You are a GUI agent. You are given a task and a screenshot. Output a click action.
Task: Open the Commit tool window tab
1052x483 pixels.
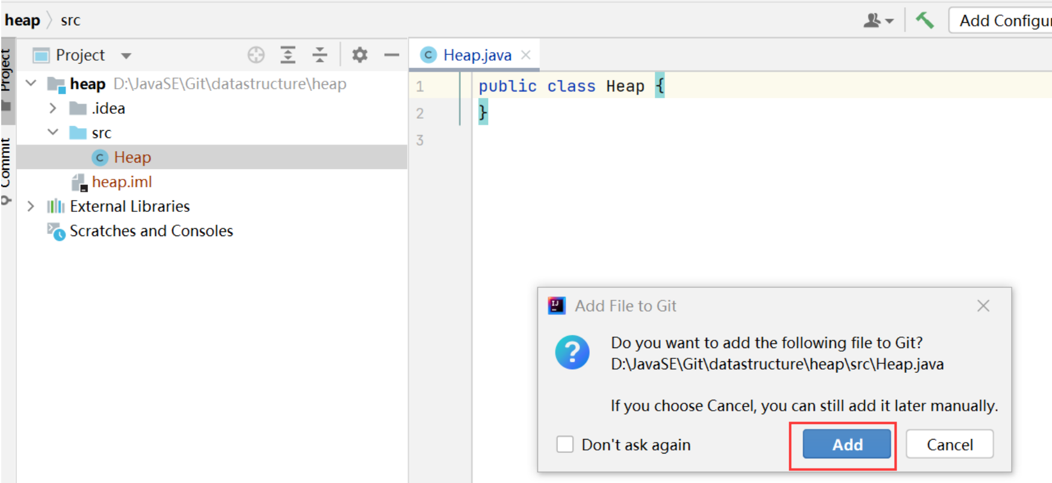pos(6,166)
